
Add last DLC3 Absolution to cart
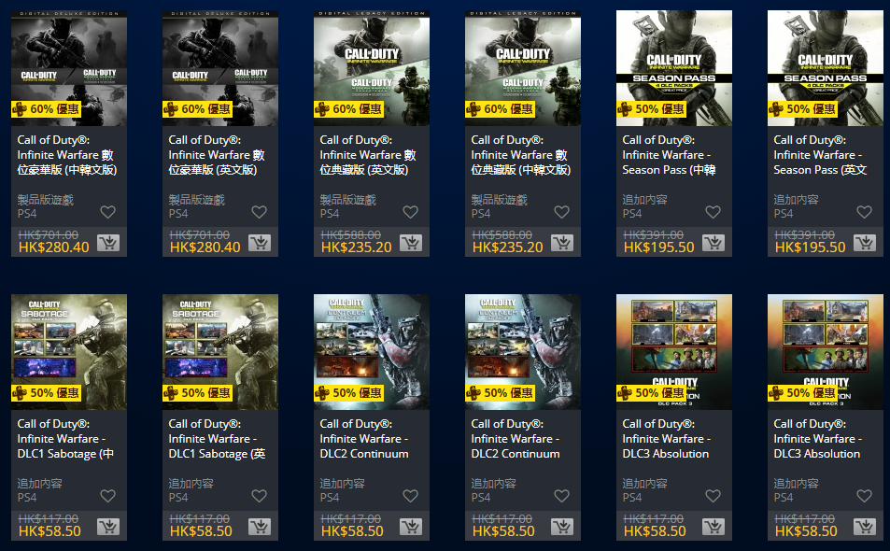click(865, 527)
